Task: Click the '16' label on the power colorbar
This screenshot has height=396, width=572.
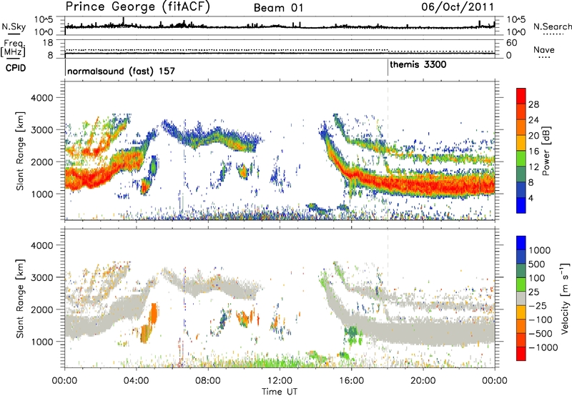Action: 533,152
